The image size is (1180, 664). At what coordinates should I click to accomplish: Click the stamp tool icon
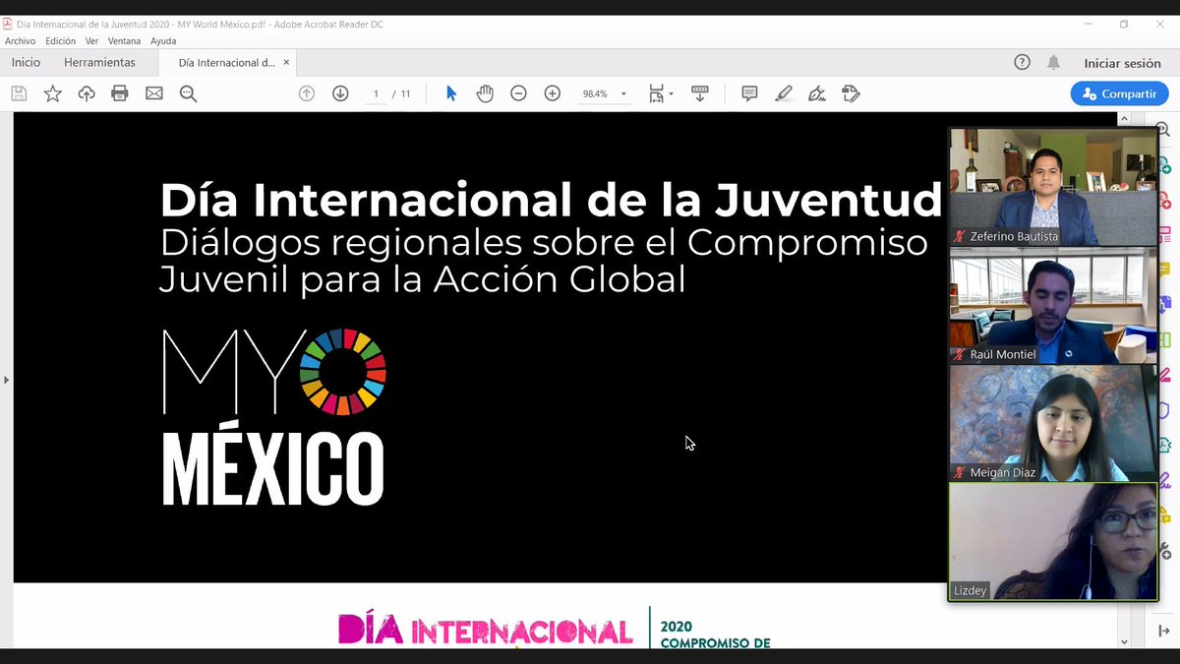(851, 93)
